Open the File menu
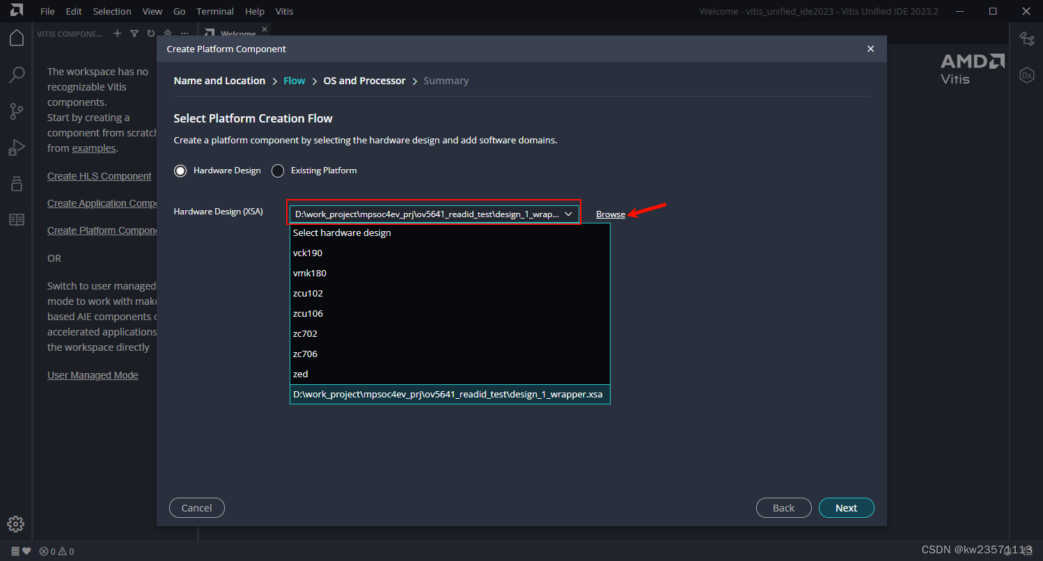Viewport: 1043px width, 561px height. coord(47,11)
